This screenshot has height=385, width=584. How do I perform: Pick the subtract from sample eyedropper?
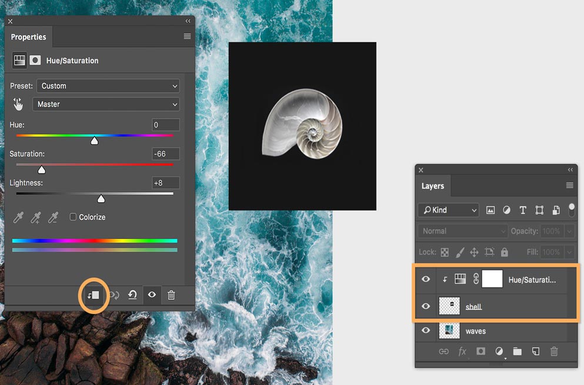click(x=54, y=217)
